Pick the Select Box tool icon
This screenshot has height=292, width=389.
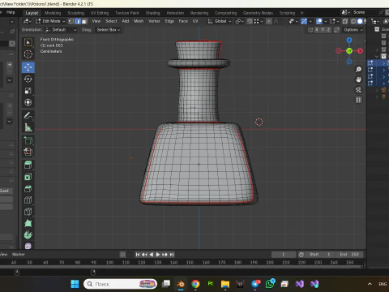coord(28,42)
